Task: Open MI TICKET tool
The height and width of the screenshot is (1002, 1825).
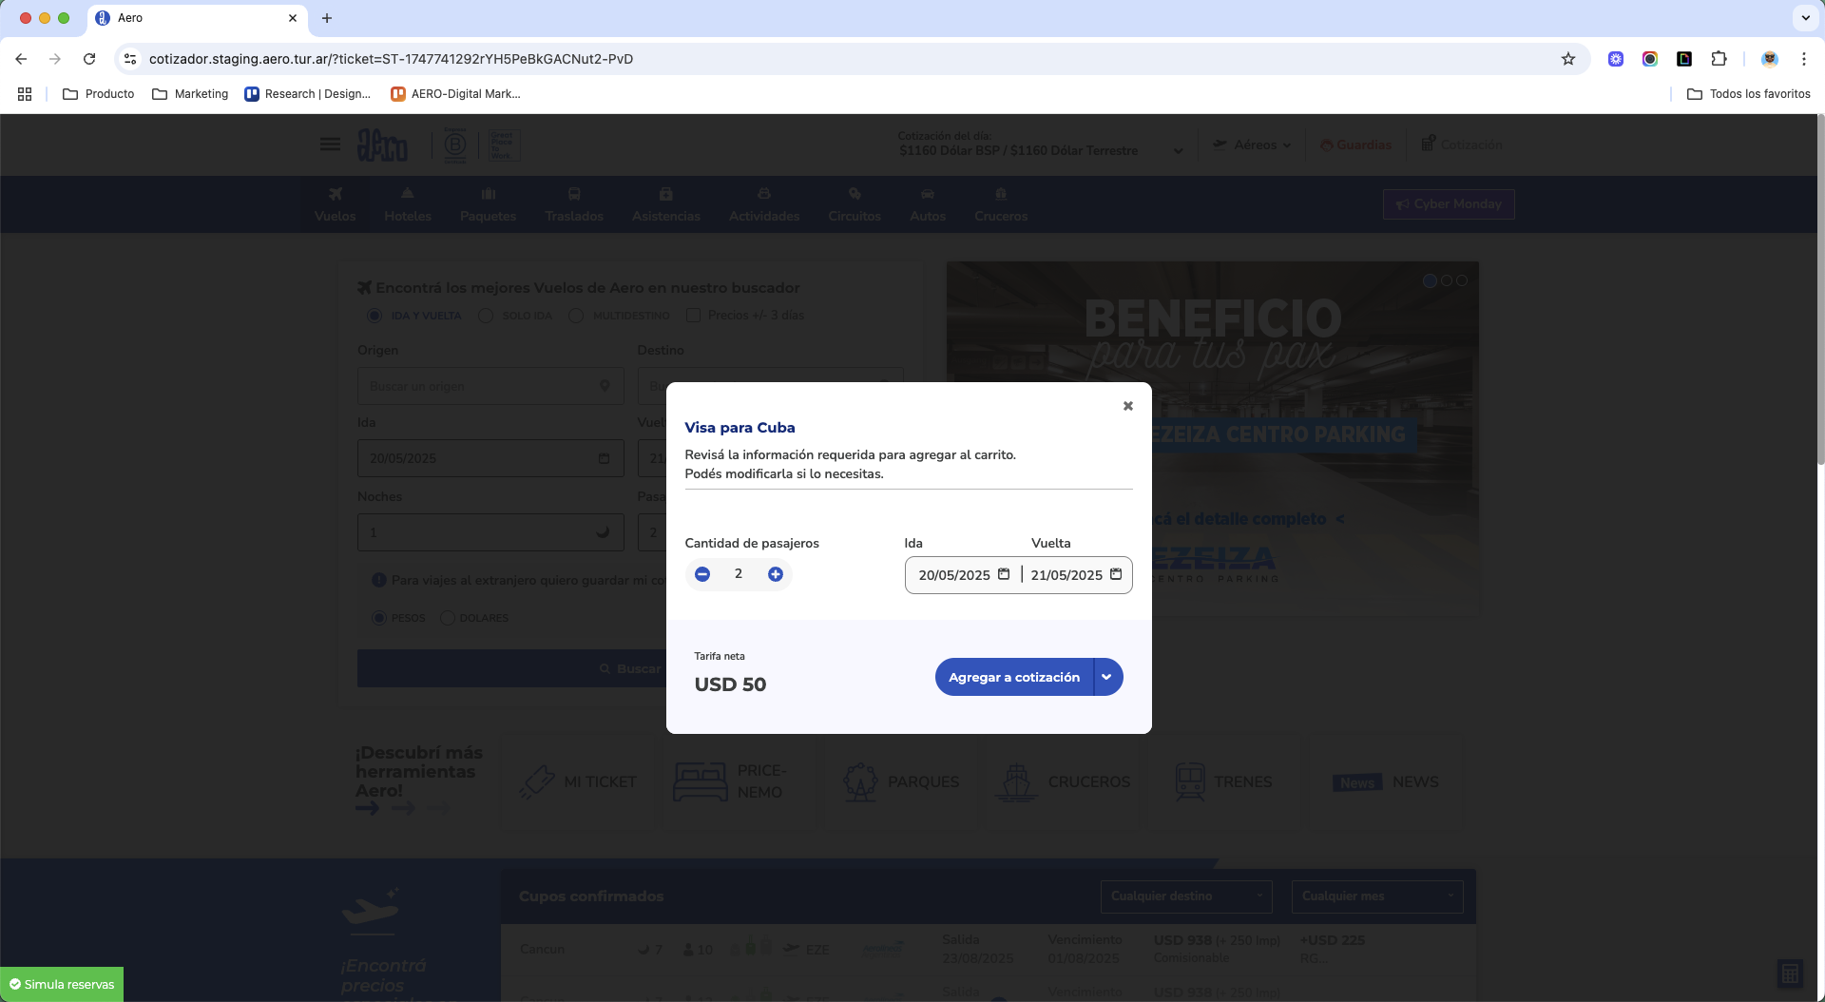Action: click(580, 781)
